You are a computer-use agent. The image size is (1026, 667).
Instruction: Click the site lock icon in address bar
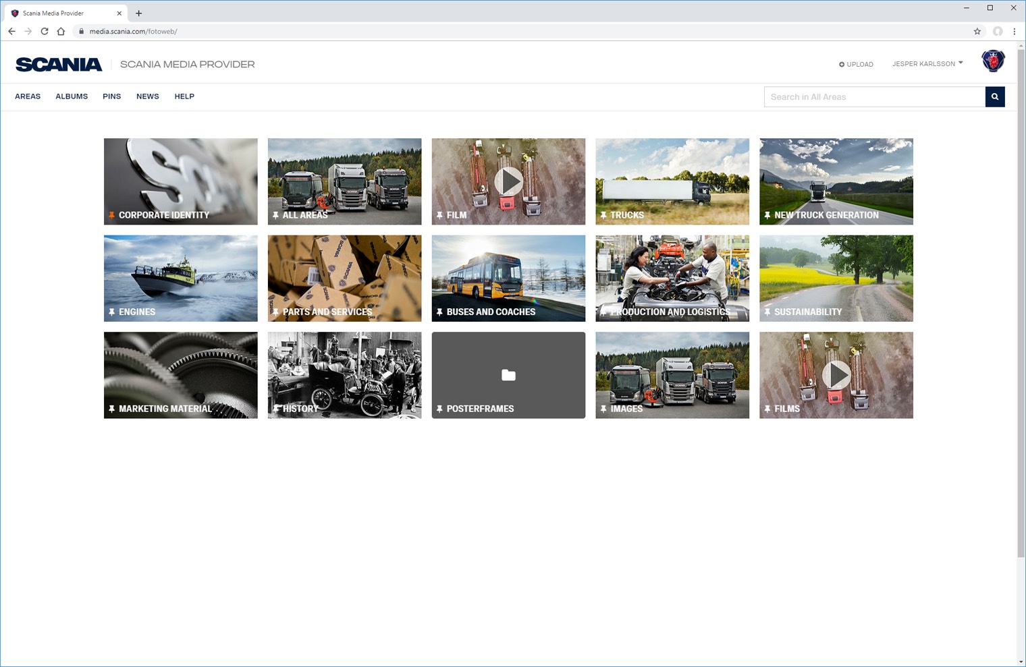pyautogui.click(x=81, y=31)
